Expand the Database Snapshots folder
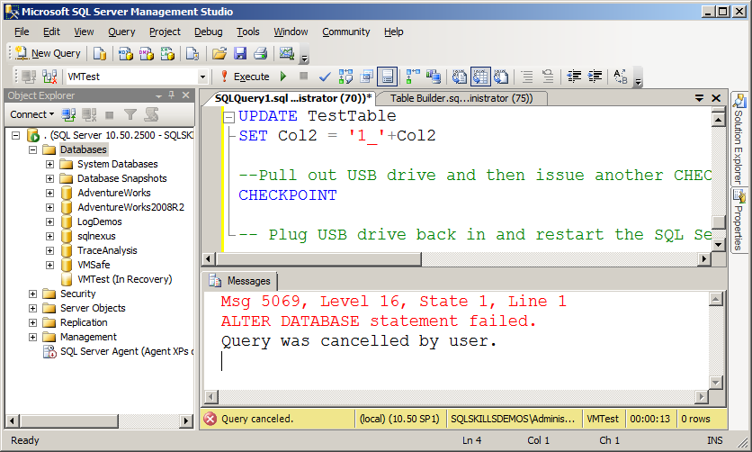Viewport: 752px width, 452px height. click(49, 178)
